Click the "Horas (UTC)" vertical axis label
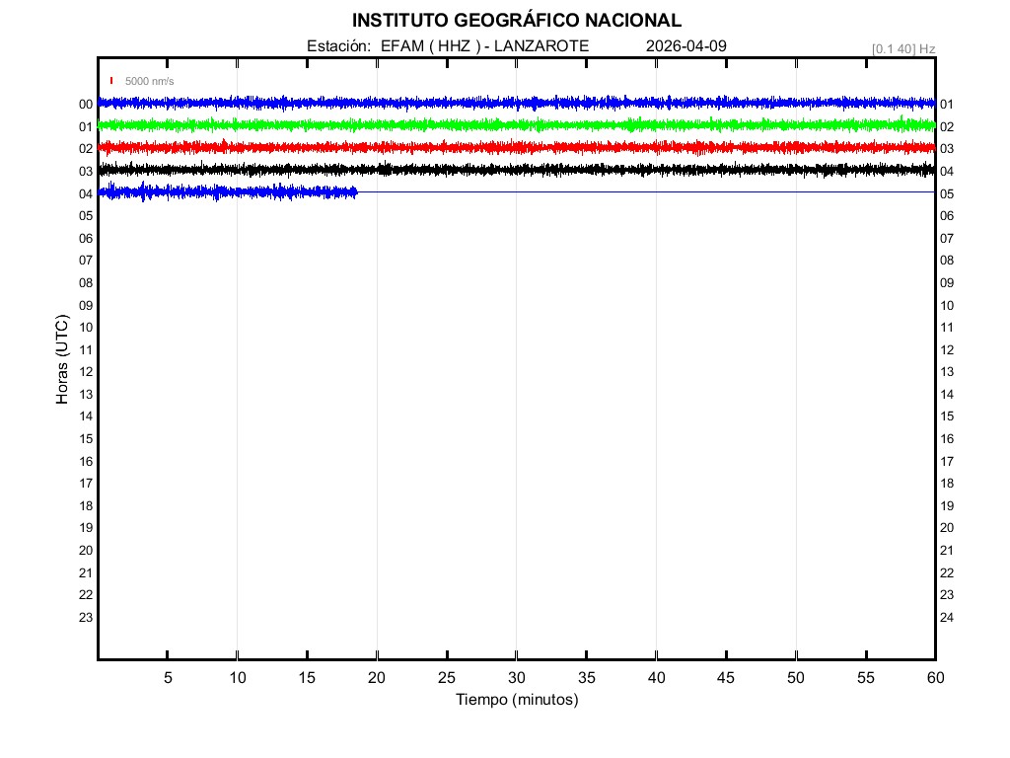Screen dimensions: 1010x758 pos(62,360)
